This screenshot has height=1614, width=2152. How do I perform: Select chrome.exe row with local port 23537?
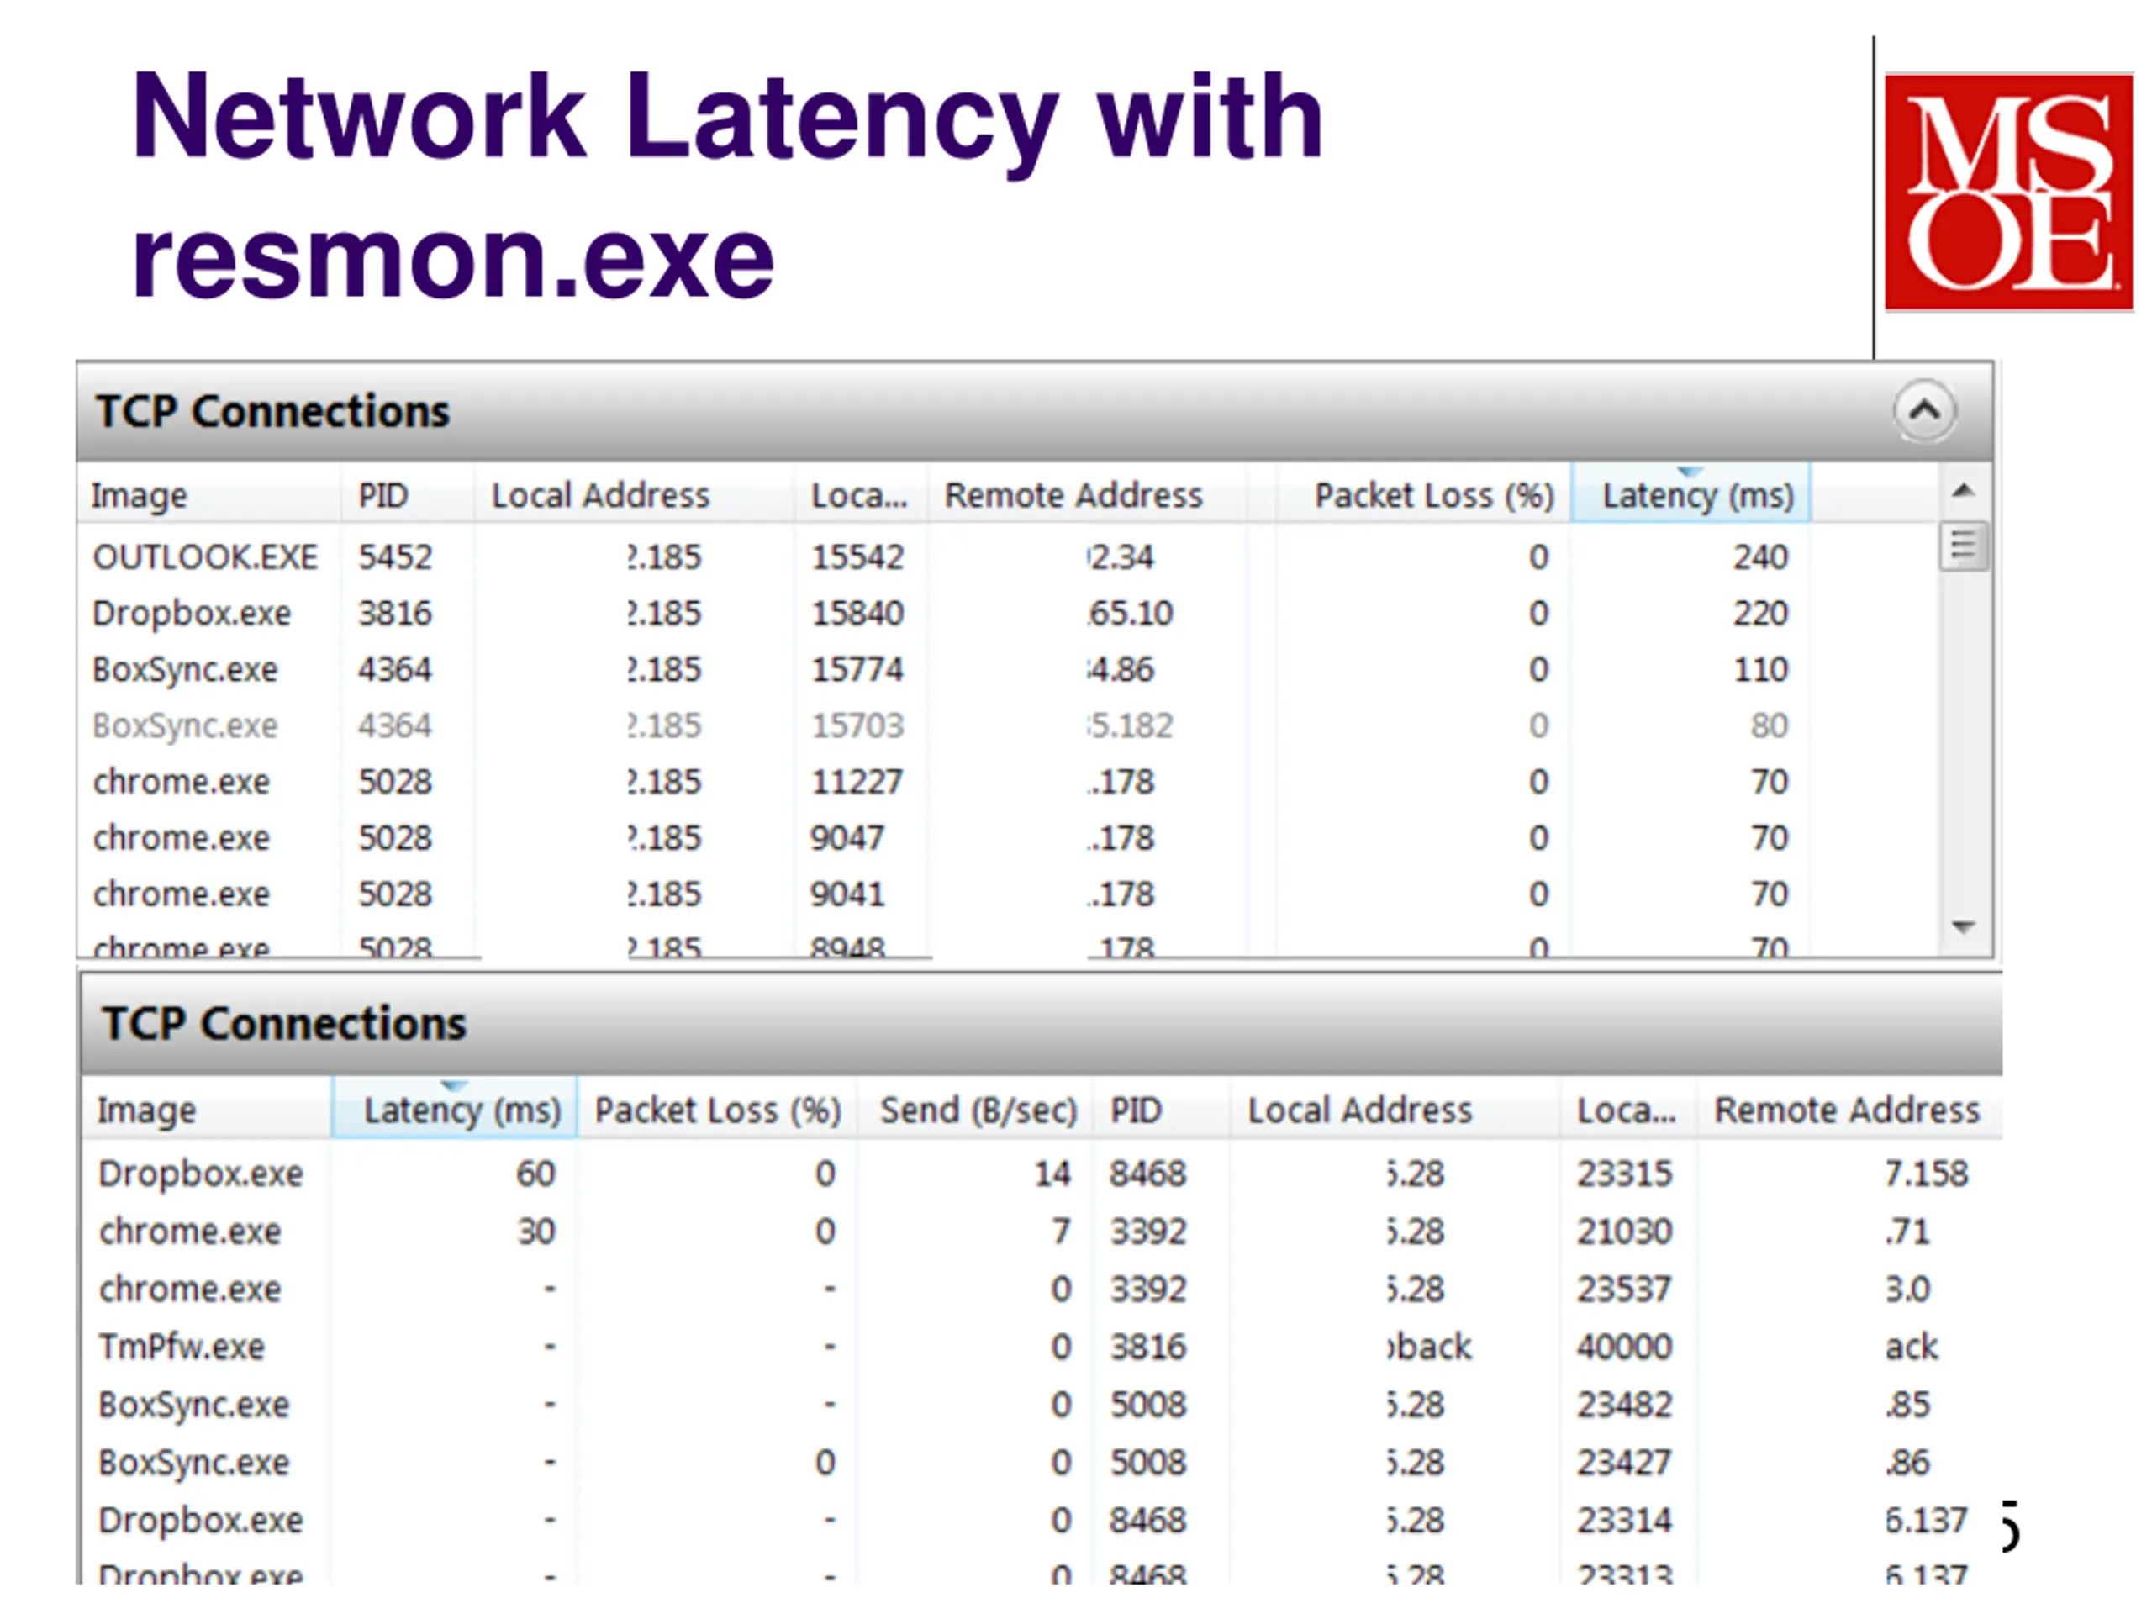click(1042, 1289)
